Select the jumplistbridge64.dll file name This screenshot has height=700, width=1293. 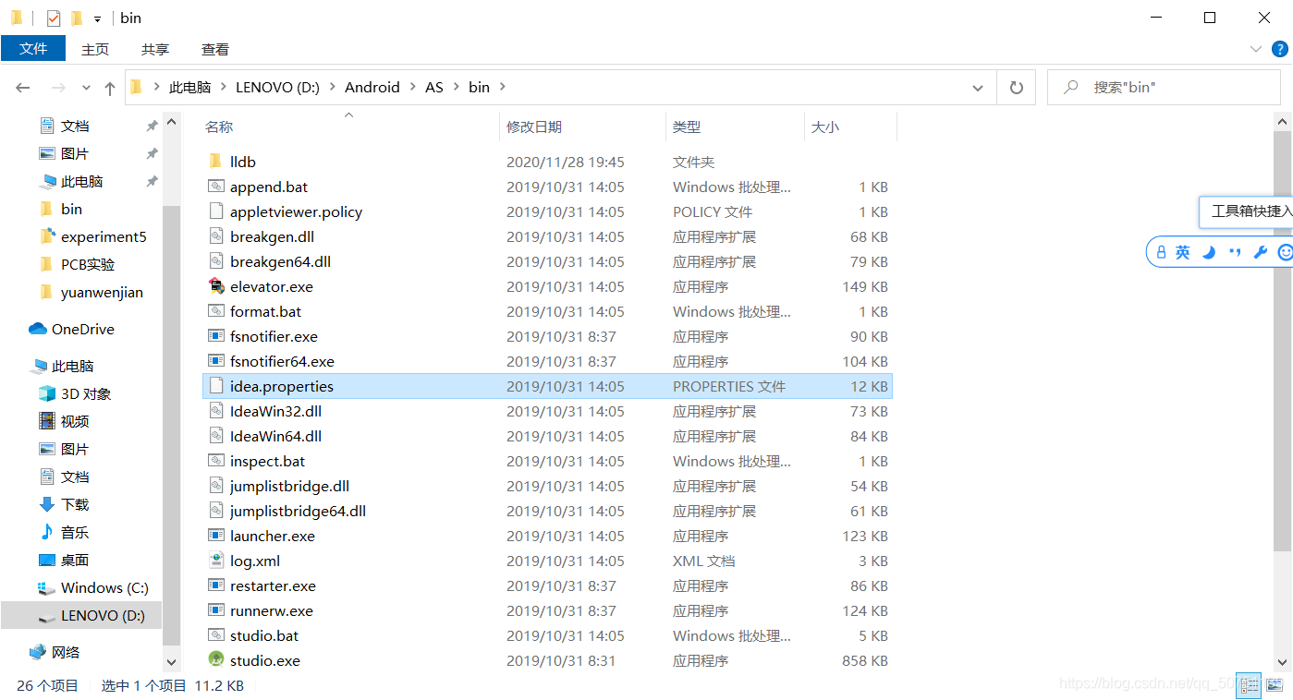298,511
